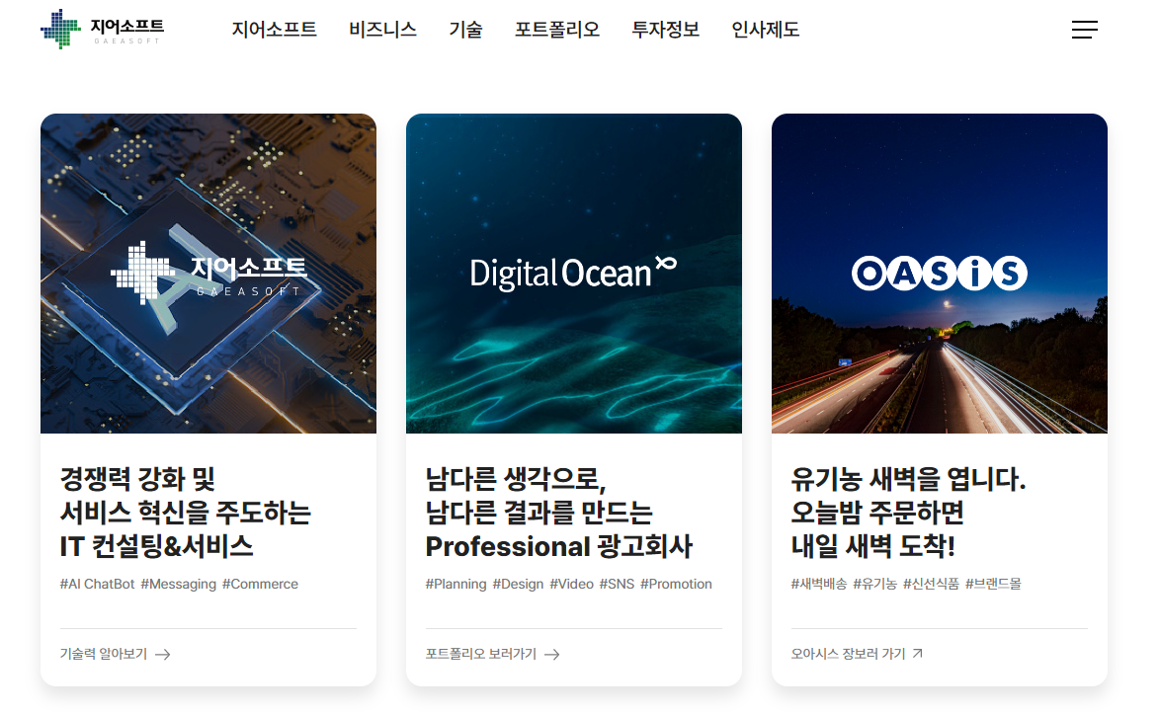
Task: Click the arrow icon next to 기술력 알아보기
Action: (x=163, y=655)
